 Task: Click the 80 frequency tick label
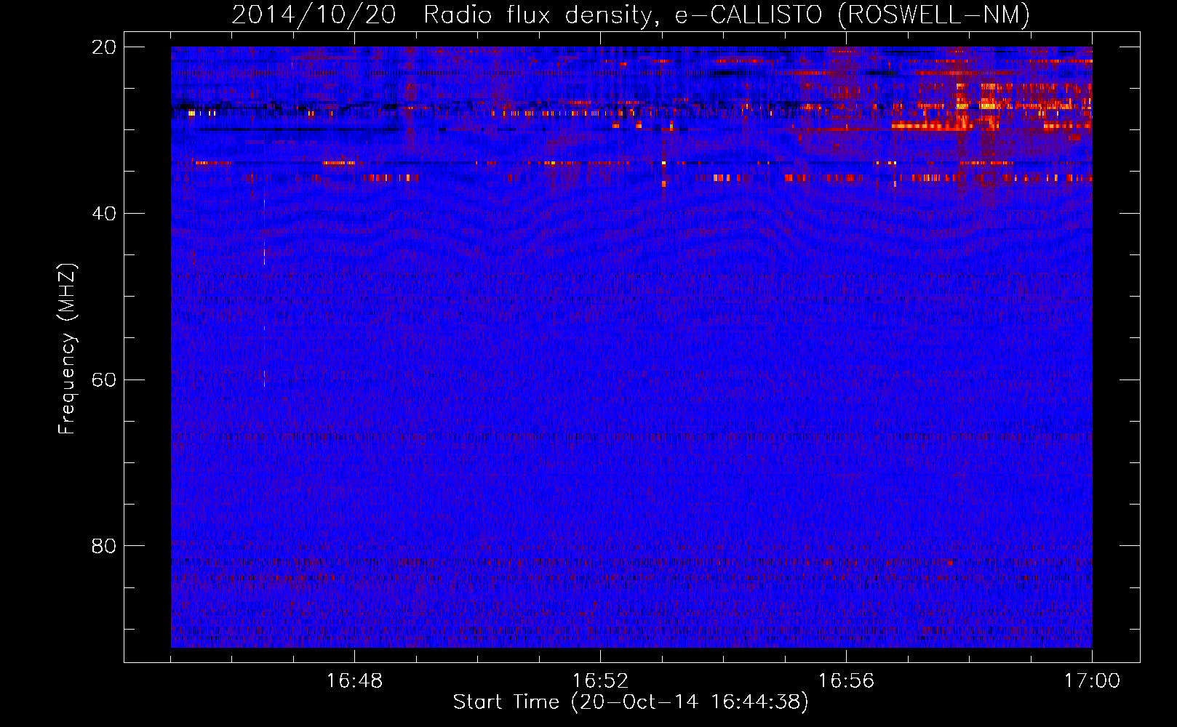(x=104, y=546)
